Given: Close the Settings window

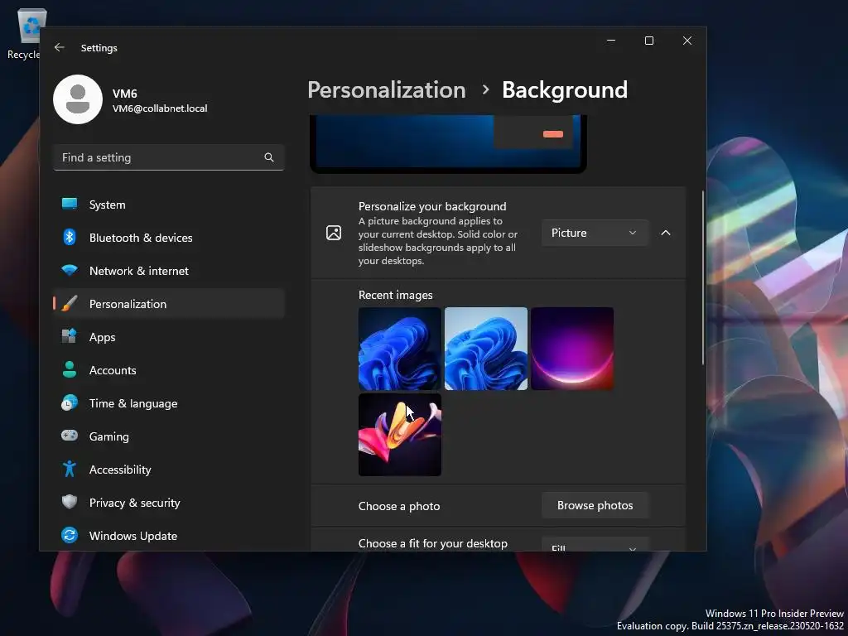Looking at the screenshot, I should (x=687, y=41).
